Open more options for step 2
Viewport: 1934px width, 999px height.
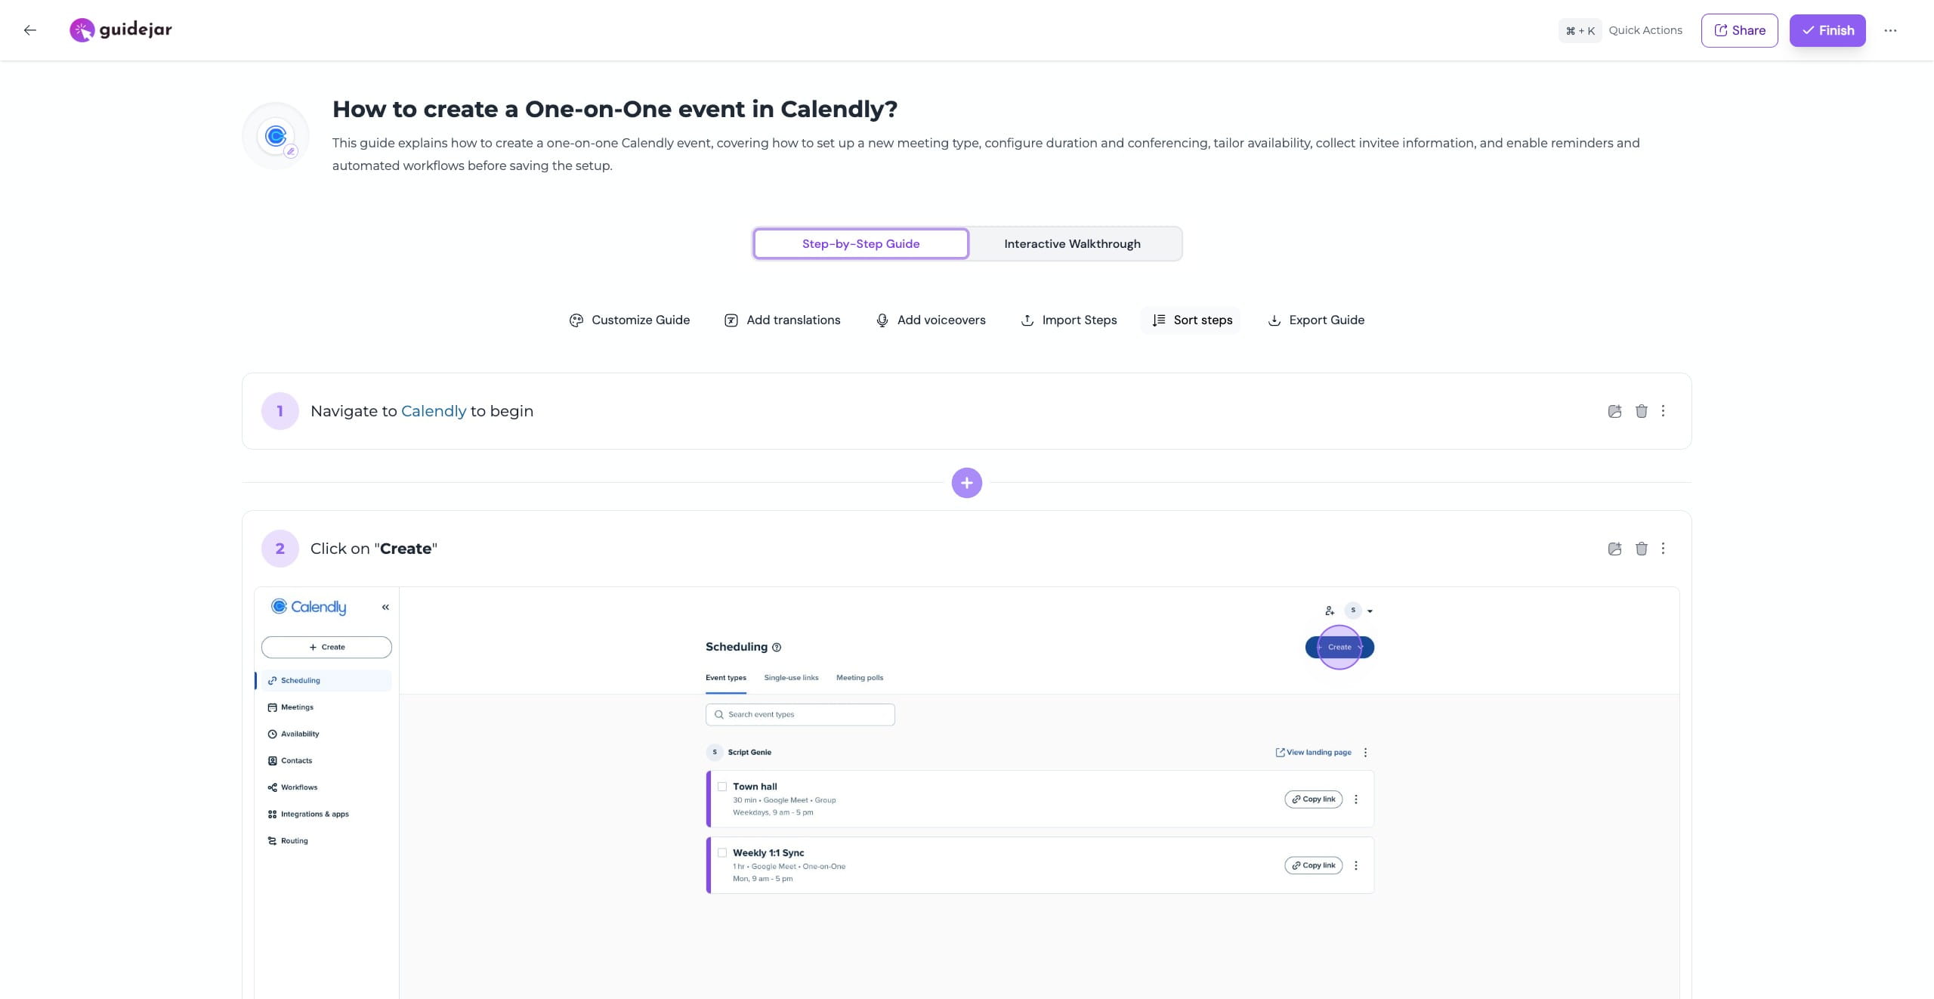click(1663, 549)
